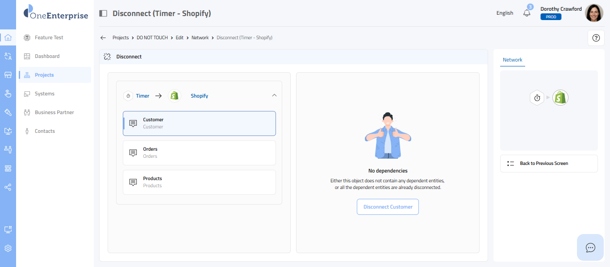610x267 pixels.
Task: Select the English language dropdown
Action: tap(505, 13)
